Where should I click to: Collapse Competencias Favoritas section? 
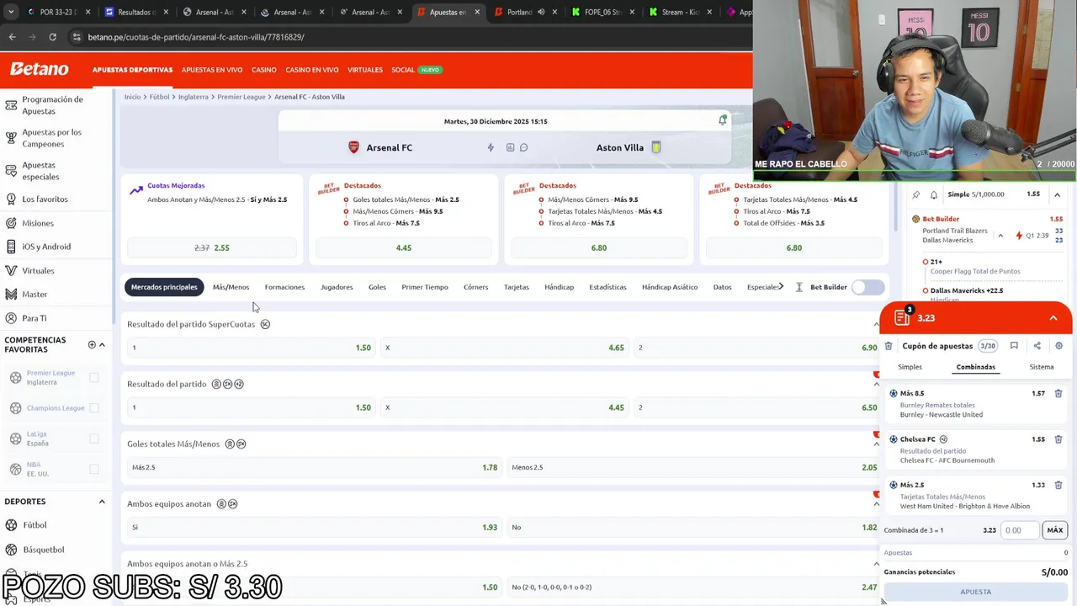point(102,344)
